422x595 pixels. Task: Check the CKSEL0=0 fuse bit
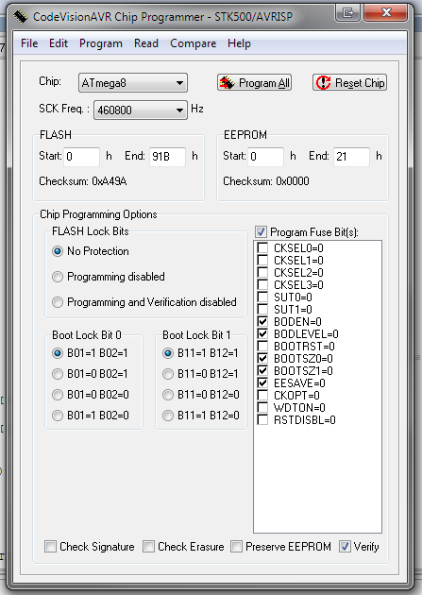pyautogui.click(x=262, y=247)
